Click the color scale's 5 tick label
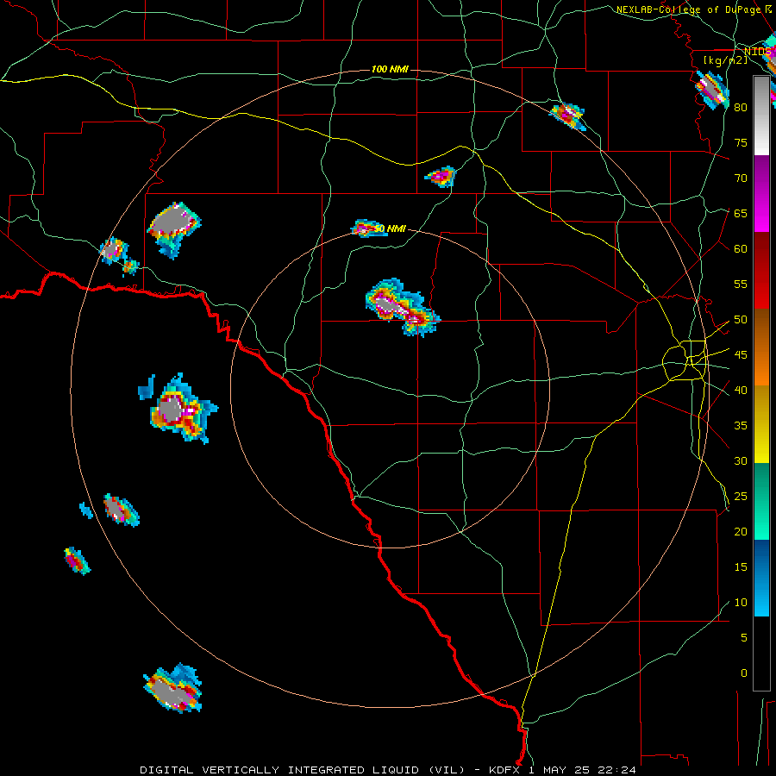 [x=744, y=638]
